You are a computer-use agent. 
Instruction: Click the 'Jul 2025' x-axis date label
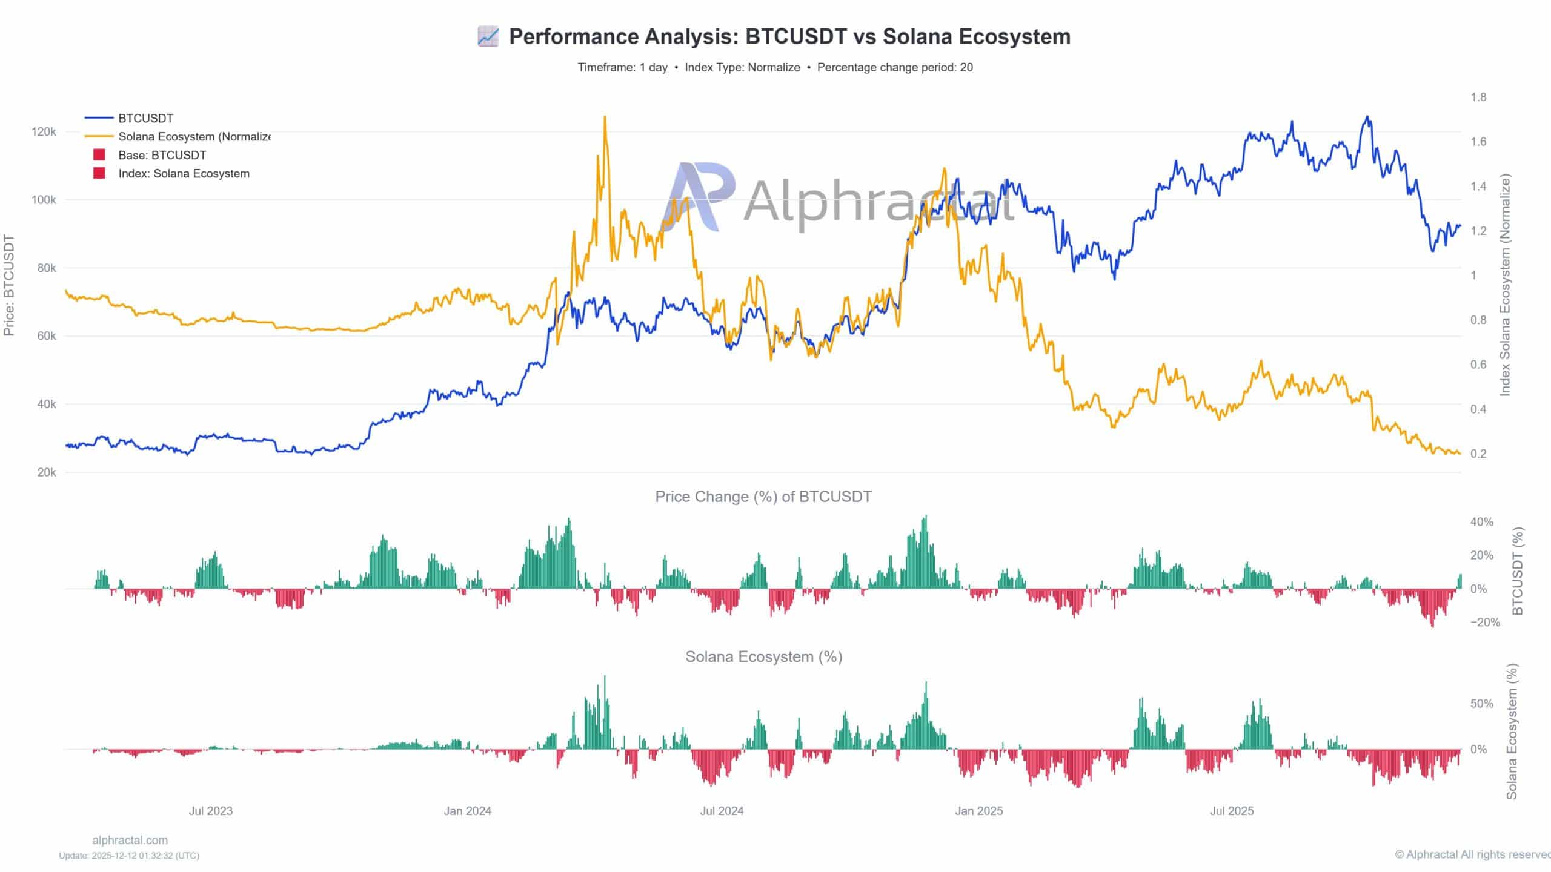point(1232,811)
